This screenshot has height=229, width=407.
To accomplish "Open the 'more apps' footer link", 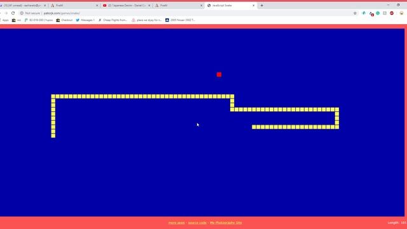I will coord(177,223).
